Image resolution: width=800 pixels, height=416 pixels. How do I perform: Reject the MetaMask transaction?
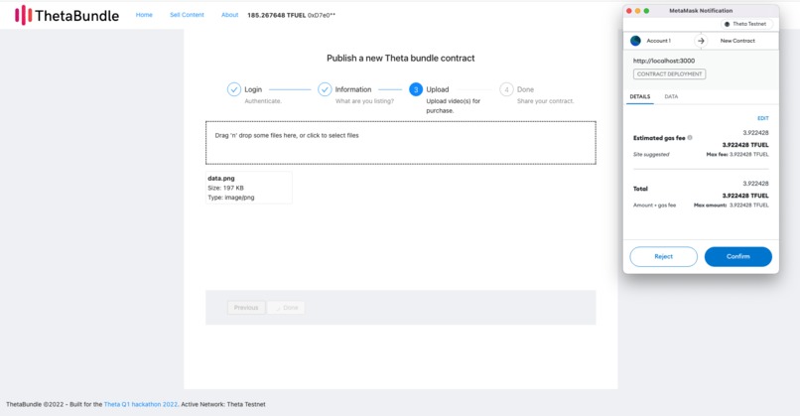663,257
